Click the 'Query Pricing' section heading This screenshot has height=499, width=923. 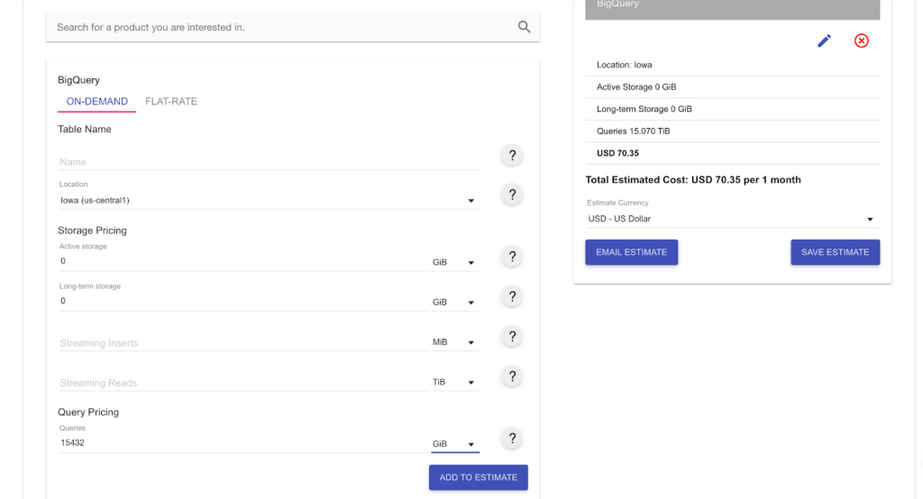(88, 412)
